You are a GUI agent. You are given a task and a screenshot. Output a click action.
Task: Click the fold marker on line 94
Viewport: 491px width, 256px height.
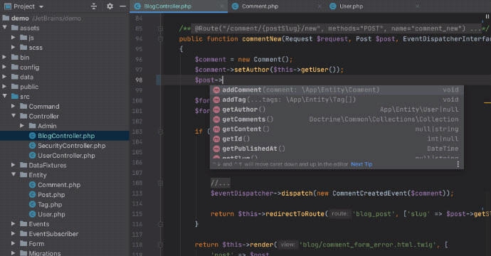[x=160, y=39]
